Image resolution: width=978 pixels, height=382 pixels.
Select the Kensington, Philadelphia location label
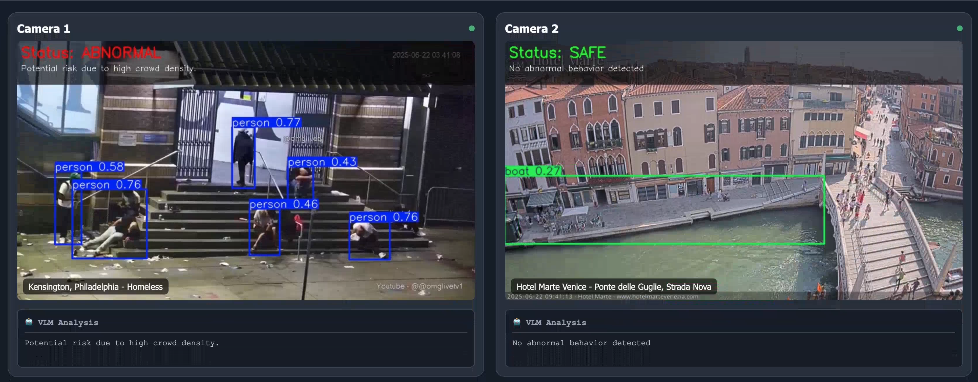[95, 287]
